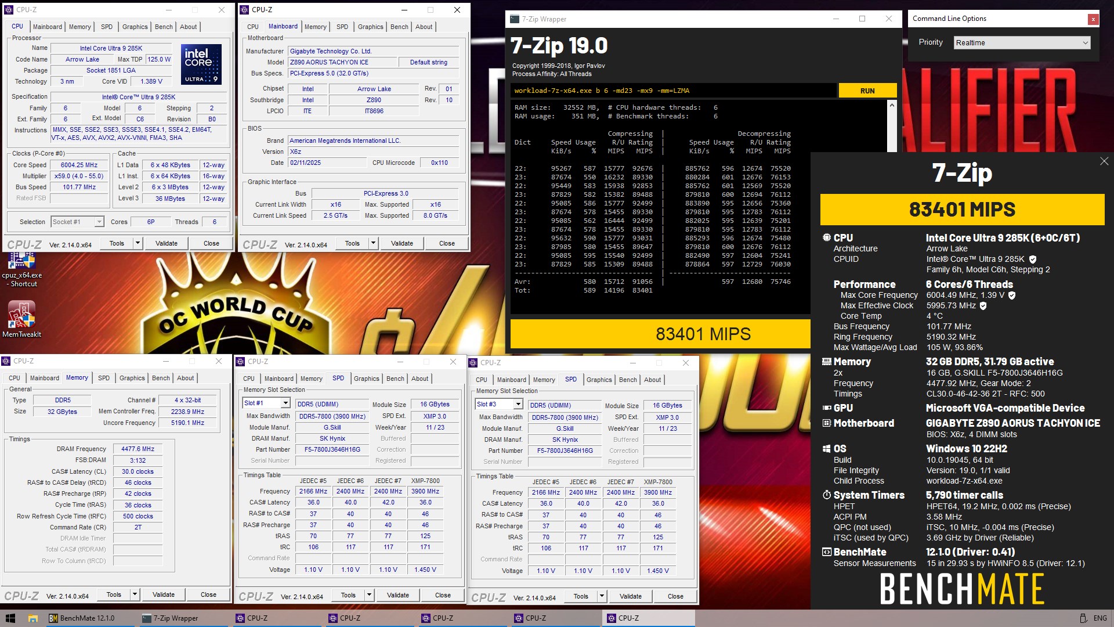Screen dimensions: 1114x627
Task: Open About tab in Slot #1 SPD window
Action: [419, 379]
